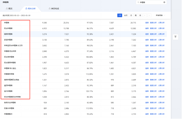Viewport: 182px width, 119px height.
Task: Open the 所有终端 terminal dropdown
Action: tap(160, 15)
